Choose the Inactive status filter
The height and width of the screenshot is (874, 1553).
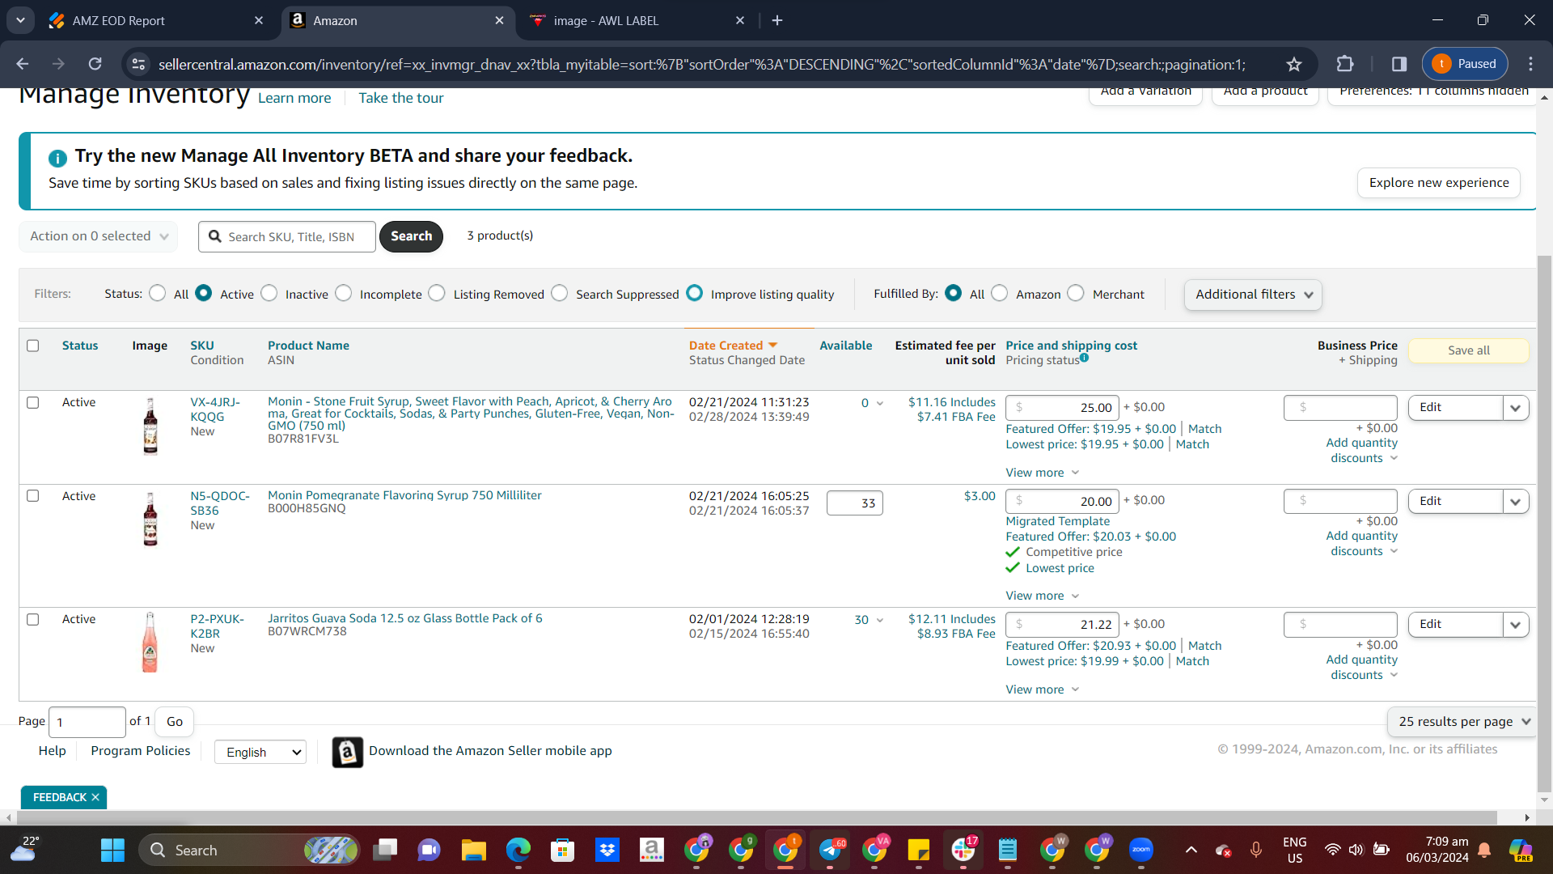point(269,293)
